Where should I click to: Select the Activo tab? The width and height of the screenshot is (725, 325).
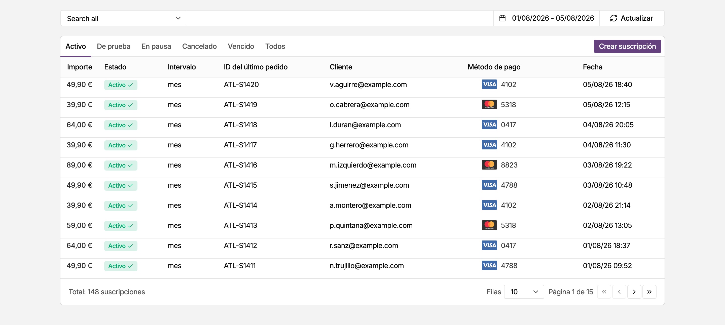pos(76,46)
